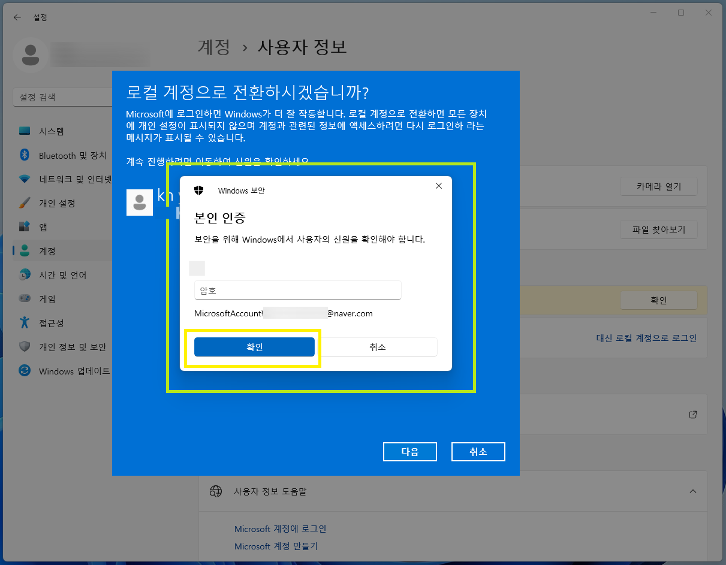The image size is (726, 565).
Task: Open the Microsoft 계정에 로그인 link
Action: click(280, 529)
